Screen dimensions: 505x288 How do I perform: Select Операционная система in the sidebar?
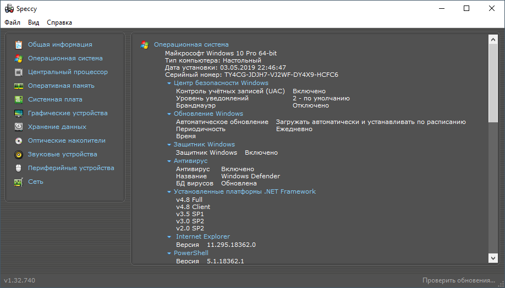click(65, 58)
